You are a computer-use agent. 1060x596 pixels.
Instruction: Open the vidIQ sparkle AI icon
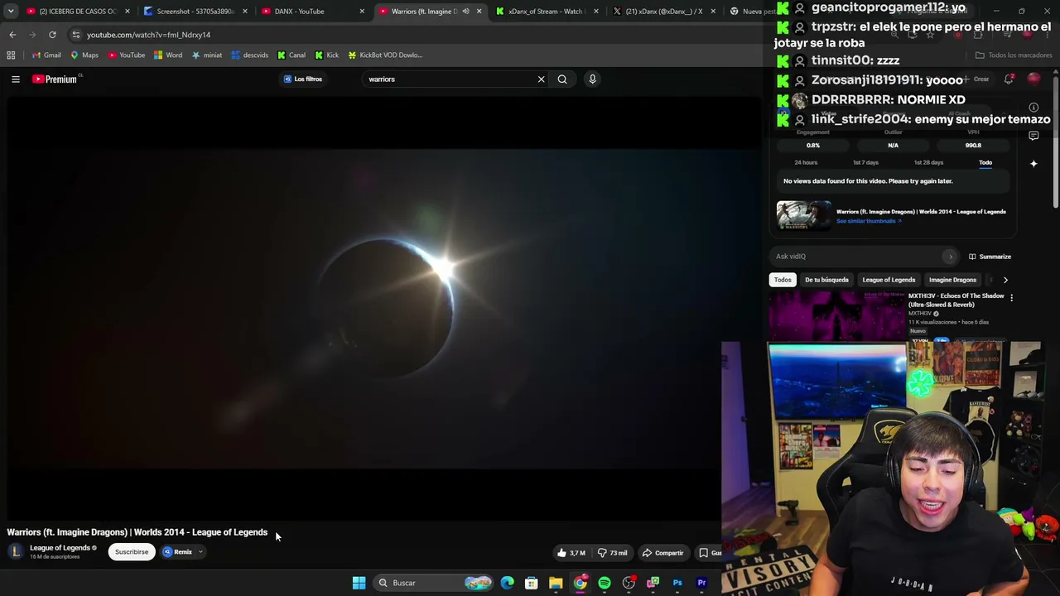coord(1033,164)
